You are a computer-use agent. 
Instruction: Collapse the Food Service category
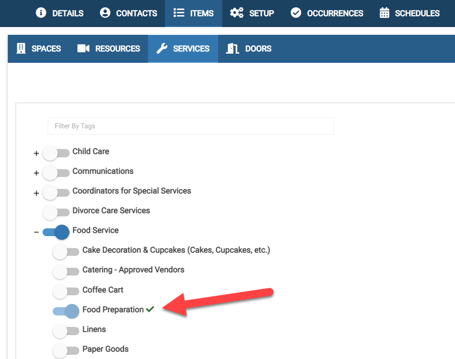point(37,232)
